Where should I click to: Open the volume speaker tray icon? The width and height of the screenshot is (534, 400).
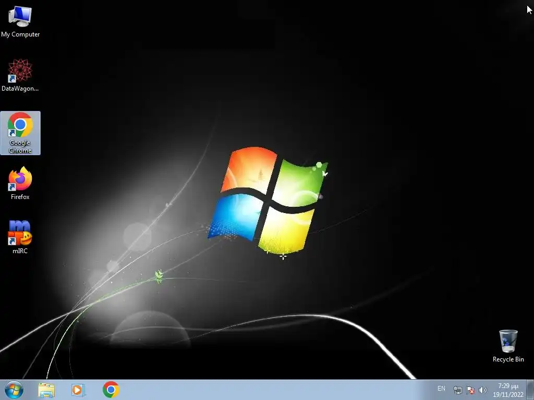point(482,390)
